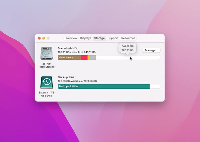The width and height of the screenshot is (200, 142).
Task: Open the Displays tab
Action: [x=86, y=38]
